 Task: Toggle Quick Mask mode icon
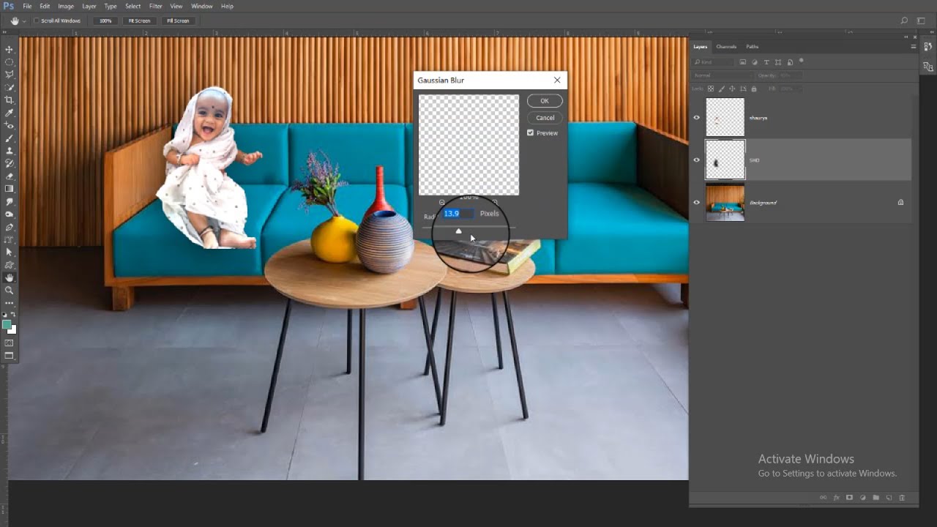[10, 343]
